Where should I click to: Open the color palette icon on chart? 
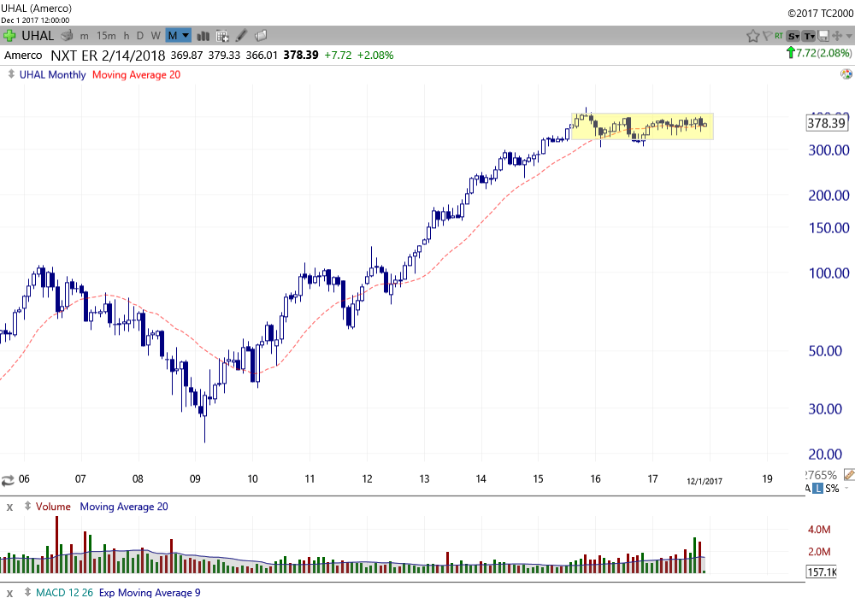pos(846,74)
